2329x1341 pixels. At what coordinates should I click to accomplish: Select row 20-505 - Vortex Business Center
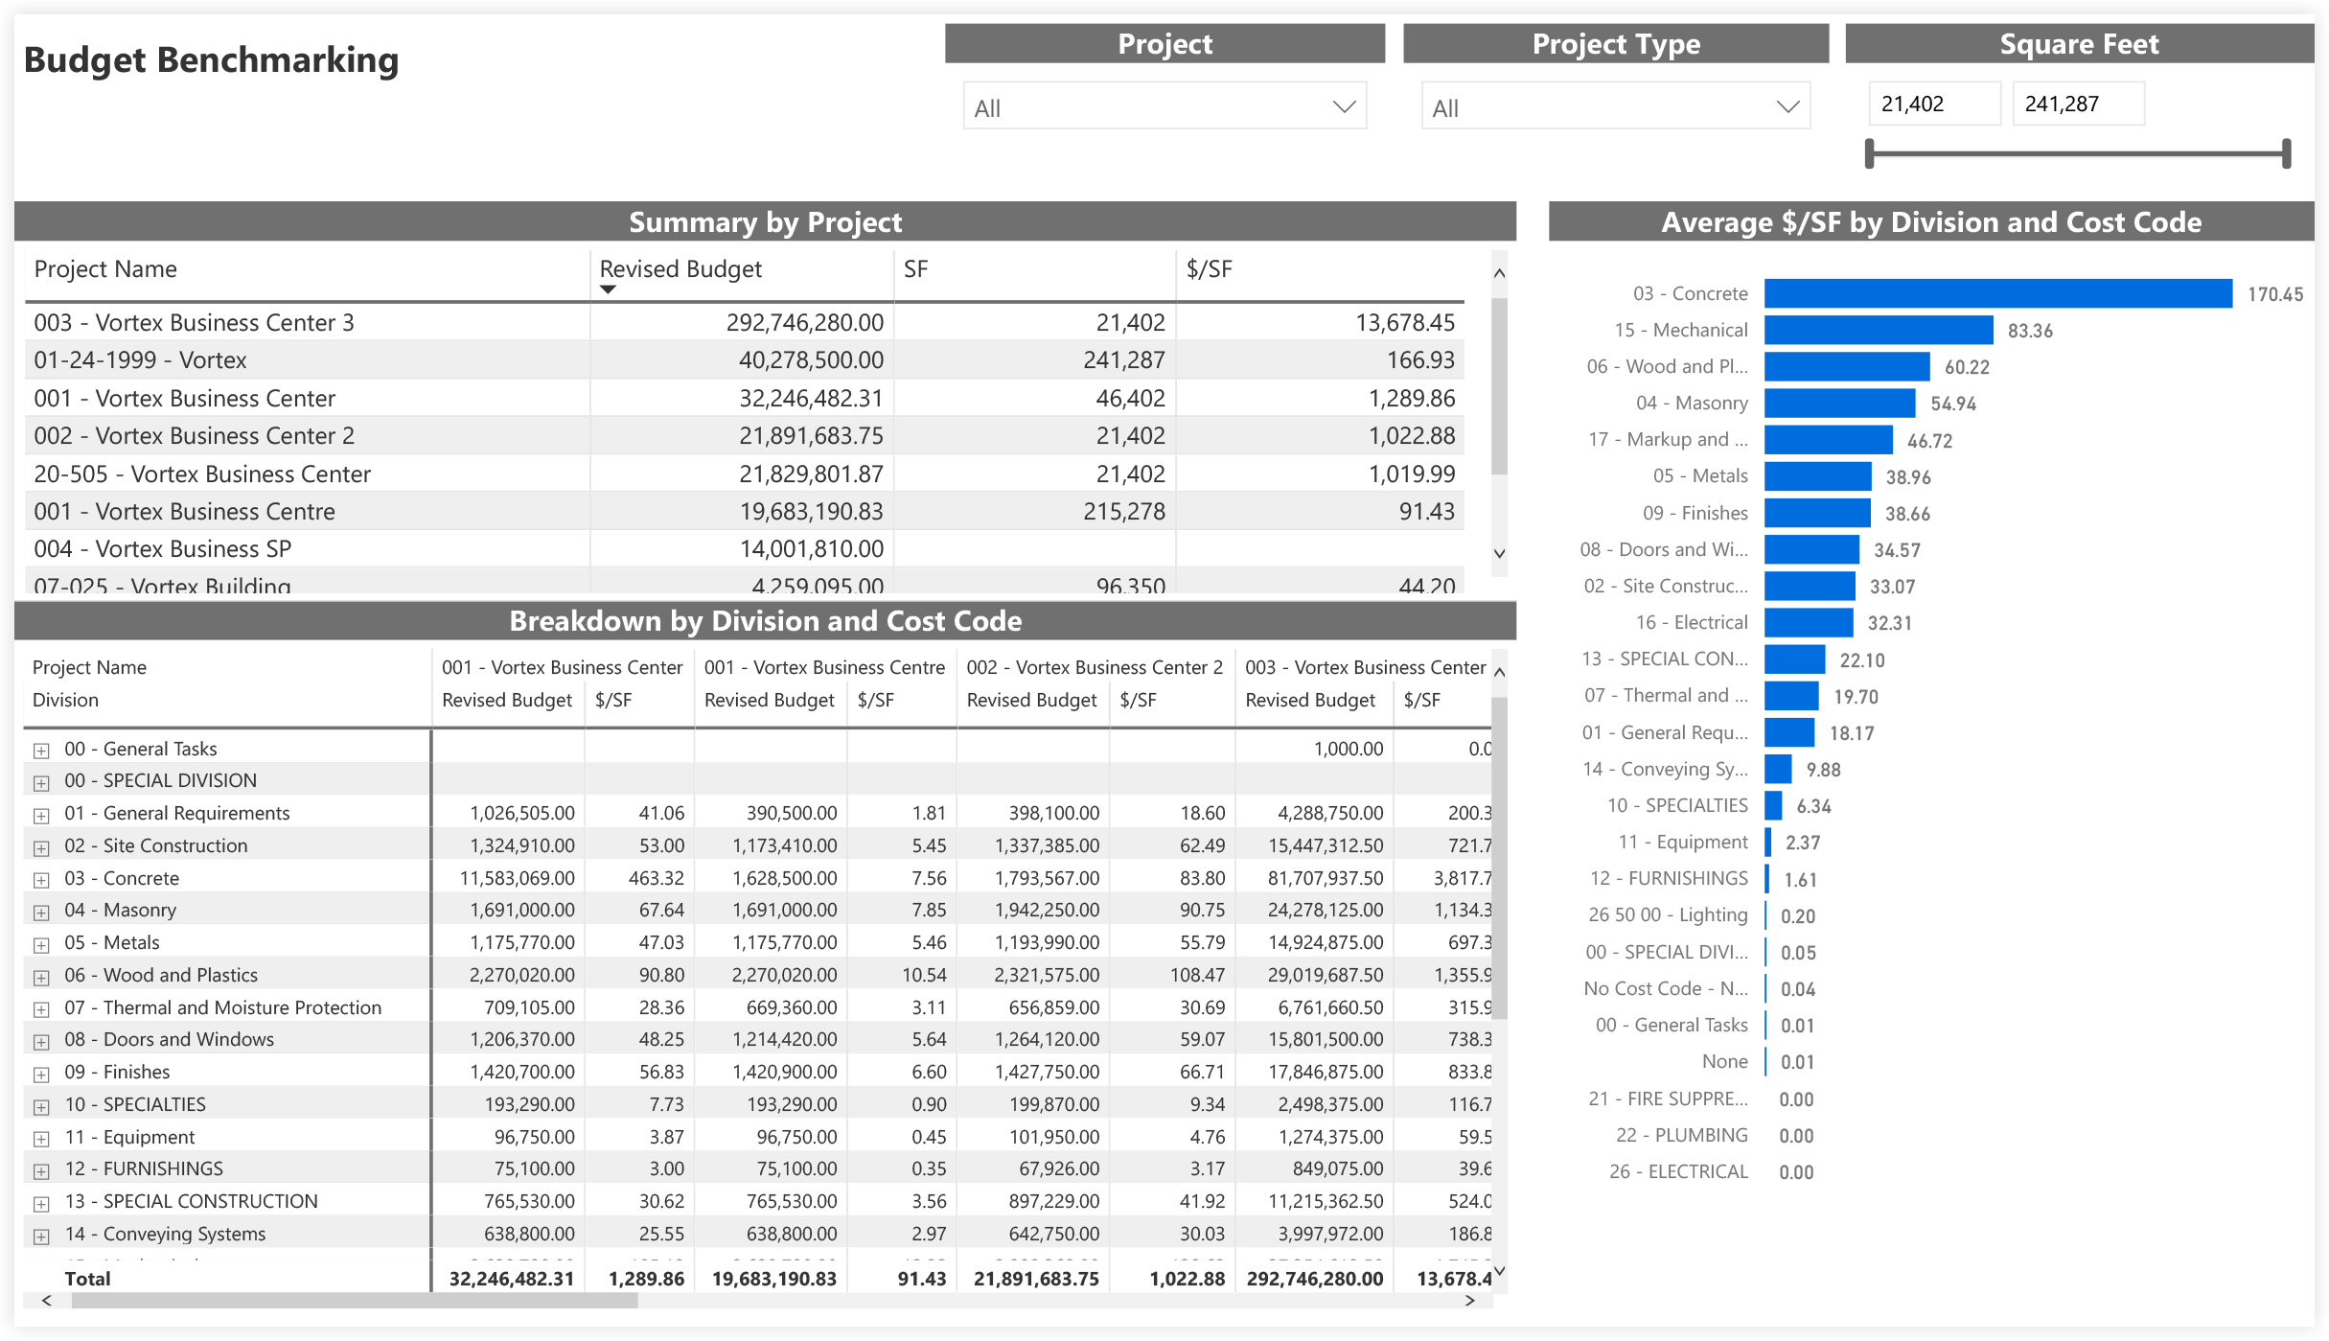744,474
